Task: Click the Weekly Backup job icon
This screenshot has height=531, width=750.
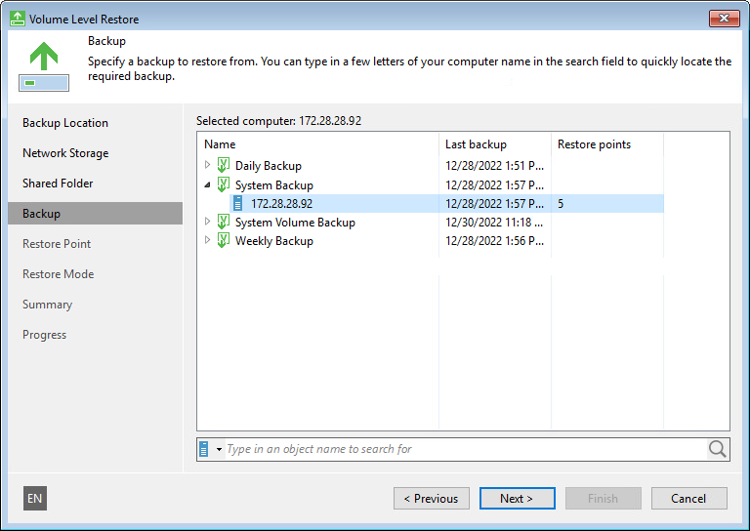Action: [x=223, y=240]
